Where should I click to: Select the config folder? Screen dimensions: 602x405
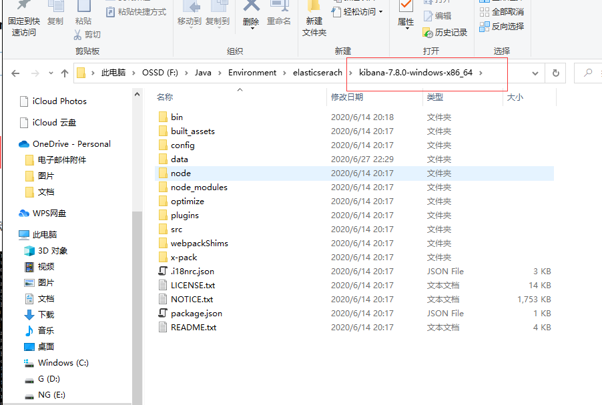[x=354, y=145]
